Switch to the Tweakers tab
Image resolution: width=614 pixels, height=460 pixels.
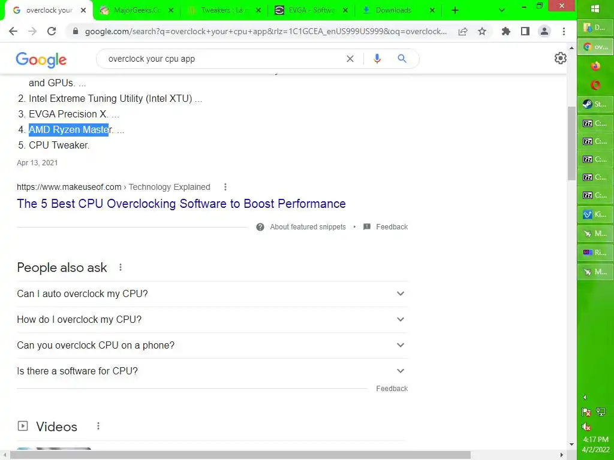coord(224,10)
